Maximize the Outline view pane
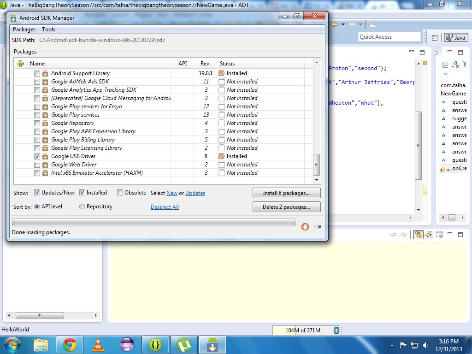Viewport: 472px width, 354px height. pyautogui.click(x=460, y=53)
